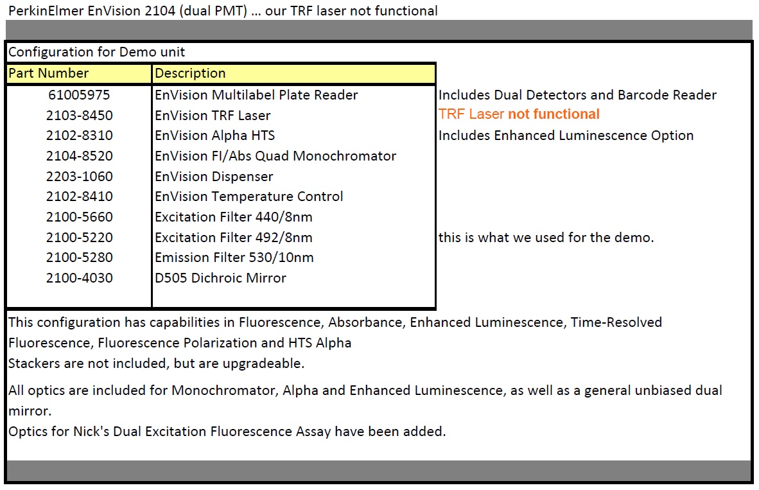Select 'D505 Dichroic Mirror' cell
Screen dimensions: 759x490
tap(221, 278)
